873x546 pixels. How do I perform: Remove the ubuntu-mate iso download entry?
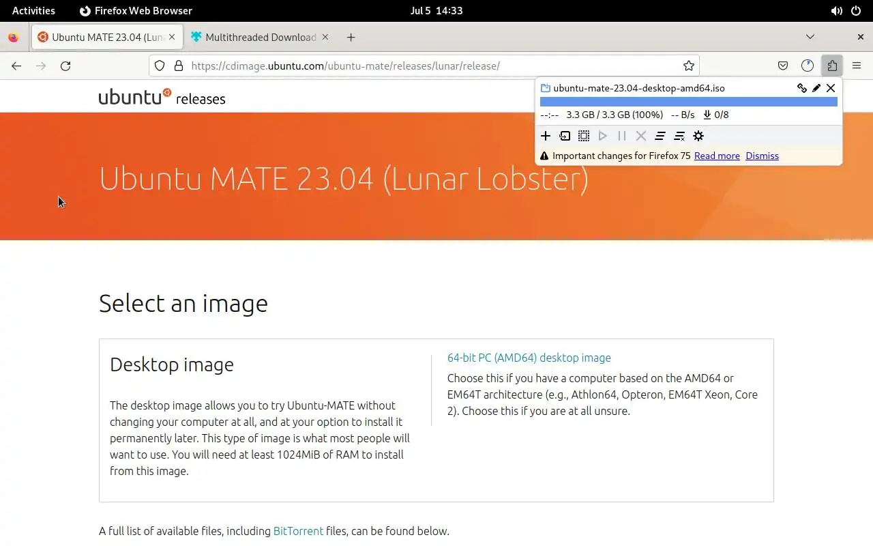pos(831,88)
